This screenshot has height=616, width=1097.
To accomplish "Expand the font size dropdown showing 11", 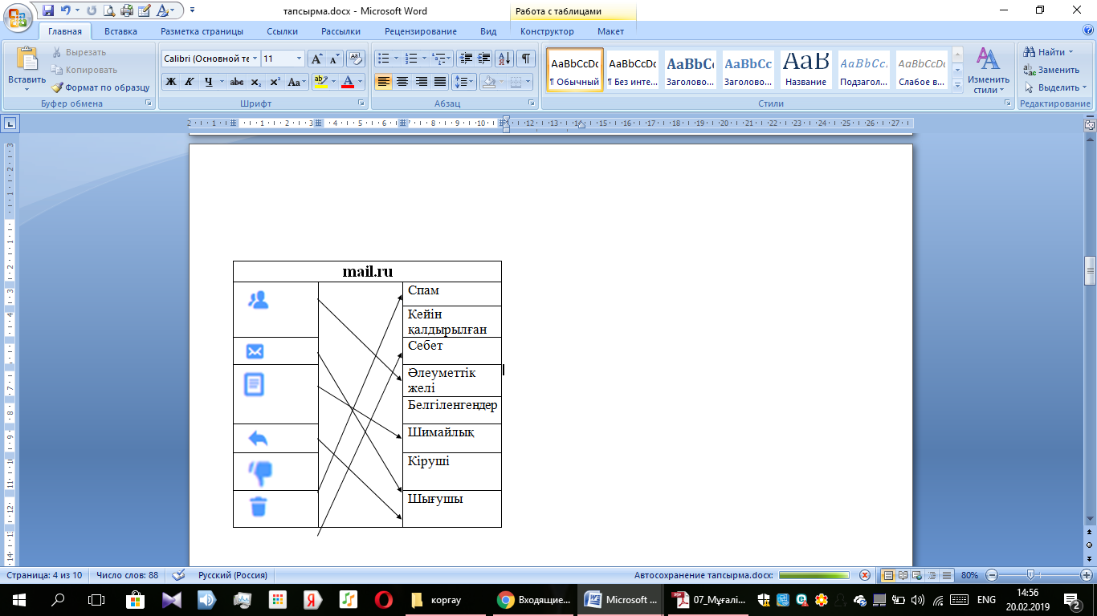I will pos(300,59).
